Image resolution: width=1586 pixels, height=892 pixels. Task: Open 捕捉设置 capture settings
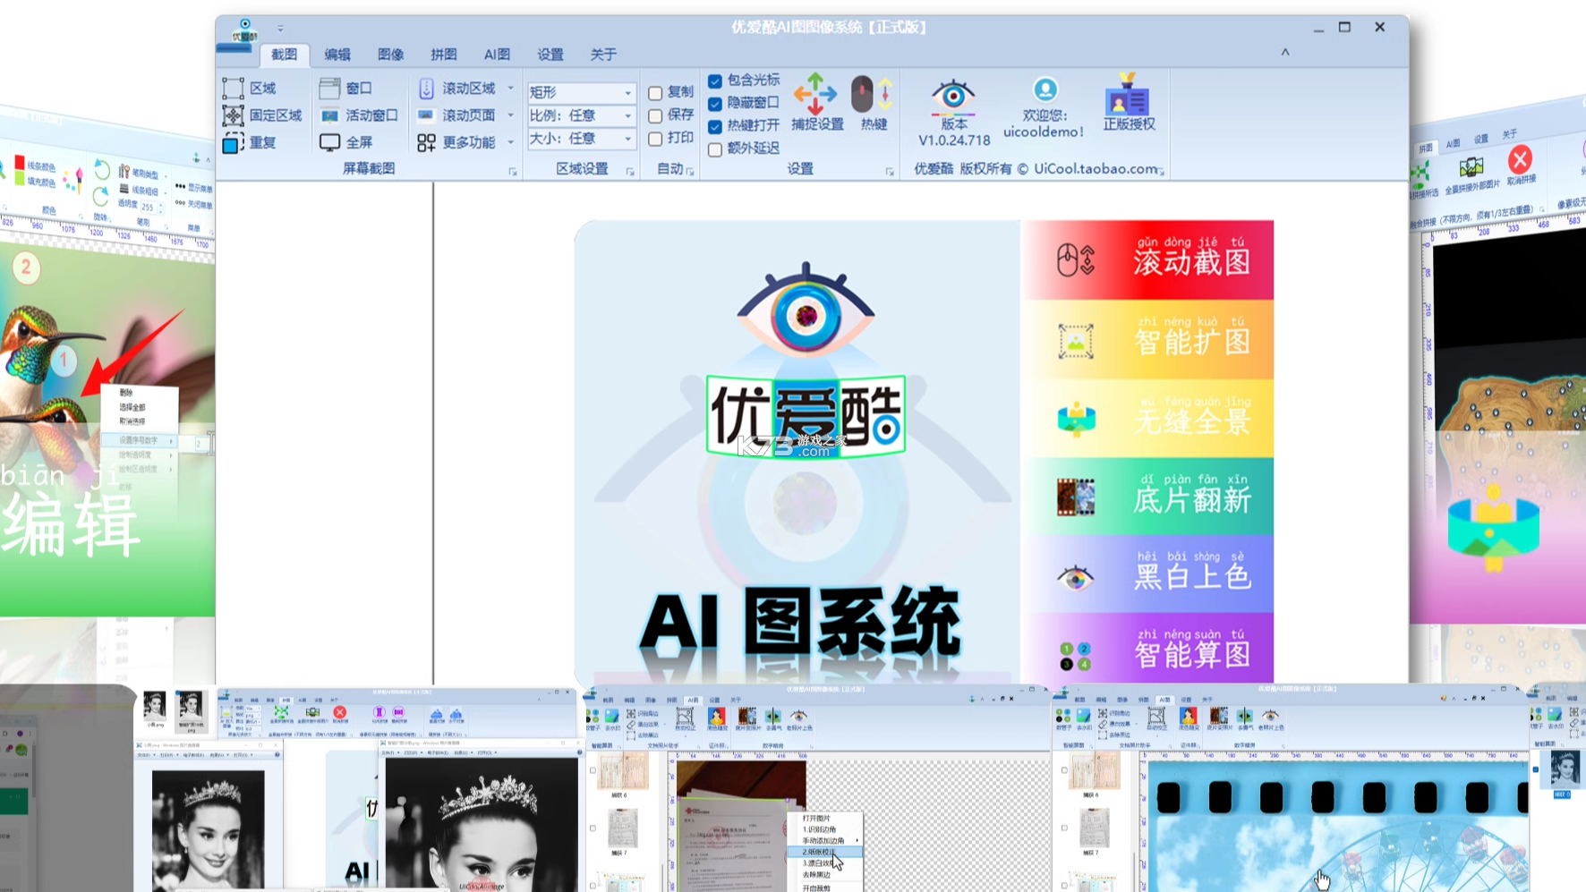[x=816, y=102]
